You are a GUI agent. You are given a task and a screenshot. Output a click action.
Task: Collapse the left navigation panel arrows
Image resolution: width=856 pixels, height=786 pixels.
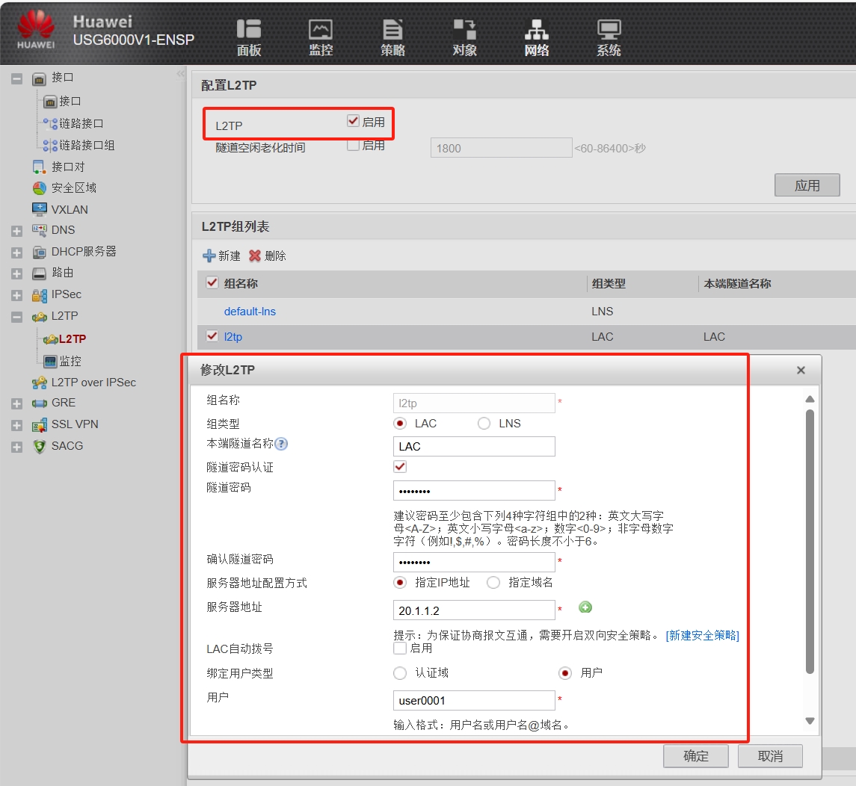point(181,74)
